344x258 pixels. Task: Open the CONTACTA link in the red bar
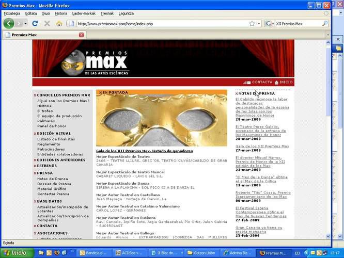pyautogui.click(x=262, y=82)
